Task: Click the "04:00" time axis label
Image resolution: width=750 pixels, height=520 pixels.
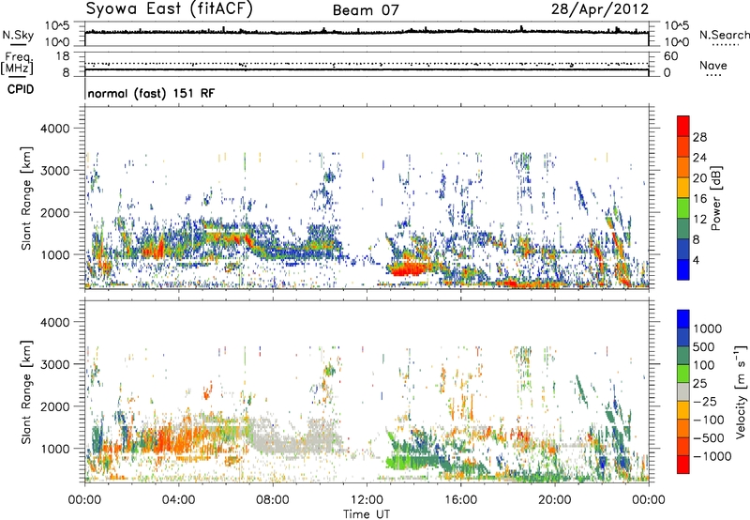Action: [178, 500]
